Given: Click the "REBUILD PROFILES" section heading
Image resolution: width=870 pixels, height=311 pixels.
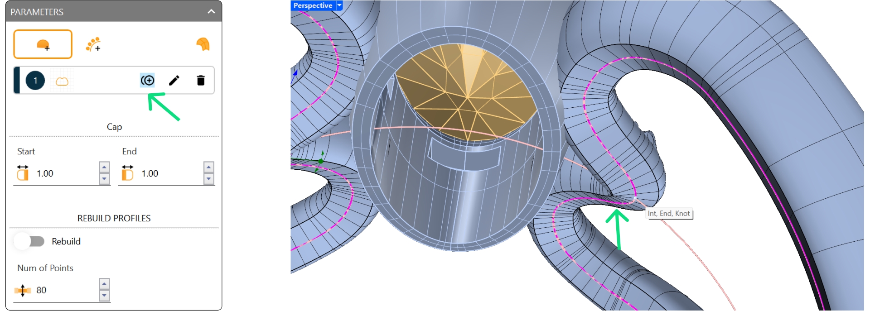Looking at the screenshot, I should pyautogui.click(x=114, y=218).
